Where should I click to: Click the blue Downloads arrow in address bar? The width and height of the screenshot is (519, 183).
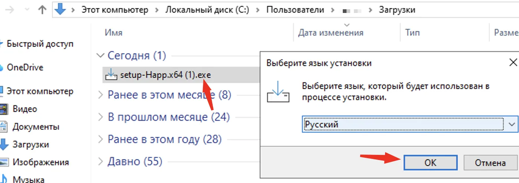pyautogui.click(x=60, y=10)
